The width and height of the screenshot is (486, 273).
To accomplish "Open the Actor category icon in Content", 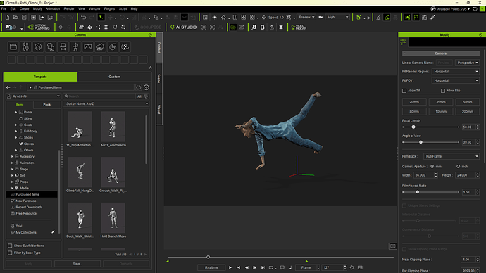I will (25, 46).
